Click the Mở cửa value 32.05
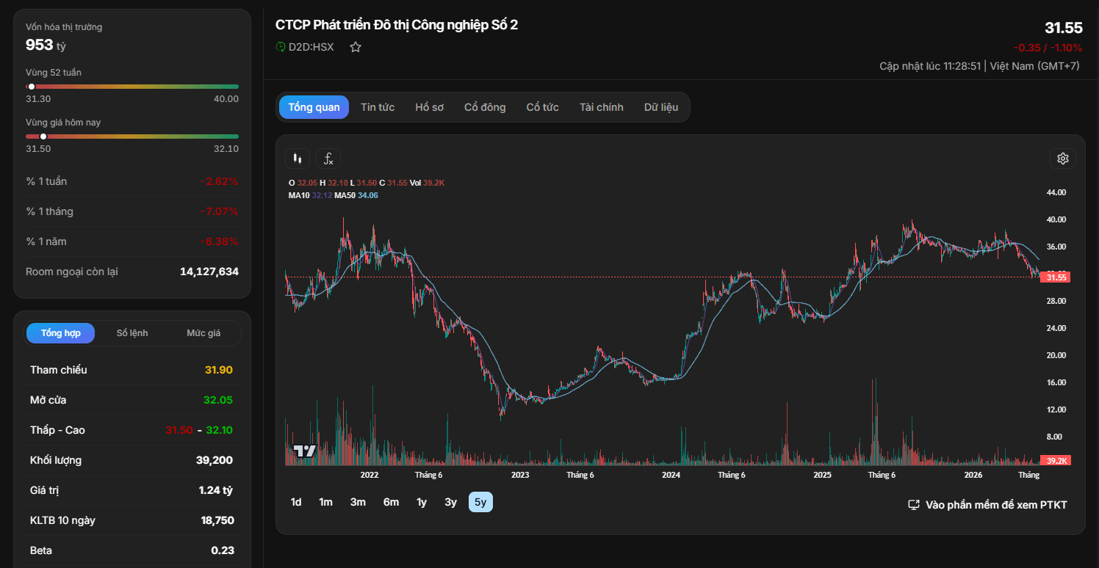This screenshot has width=1099, height=568. tap(218, 400)
